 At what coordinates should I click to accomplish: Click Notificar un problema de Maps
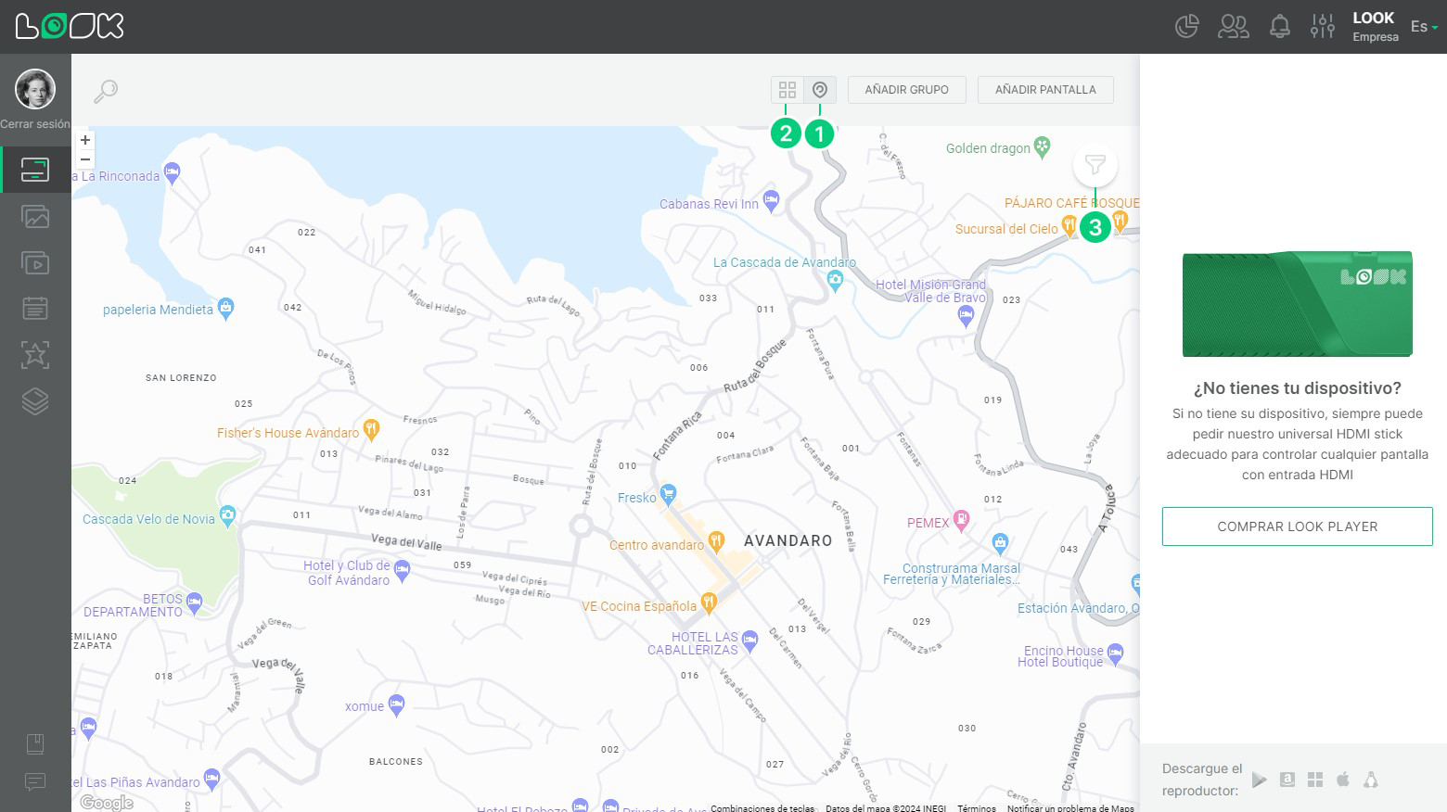[1070, 808]
